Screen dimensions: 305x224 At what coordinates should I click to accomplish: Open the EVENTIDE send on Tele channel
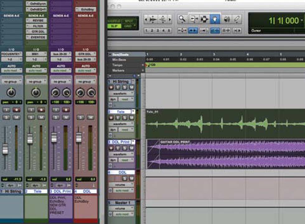coord(36,37)
